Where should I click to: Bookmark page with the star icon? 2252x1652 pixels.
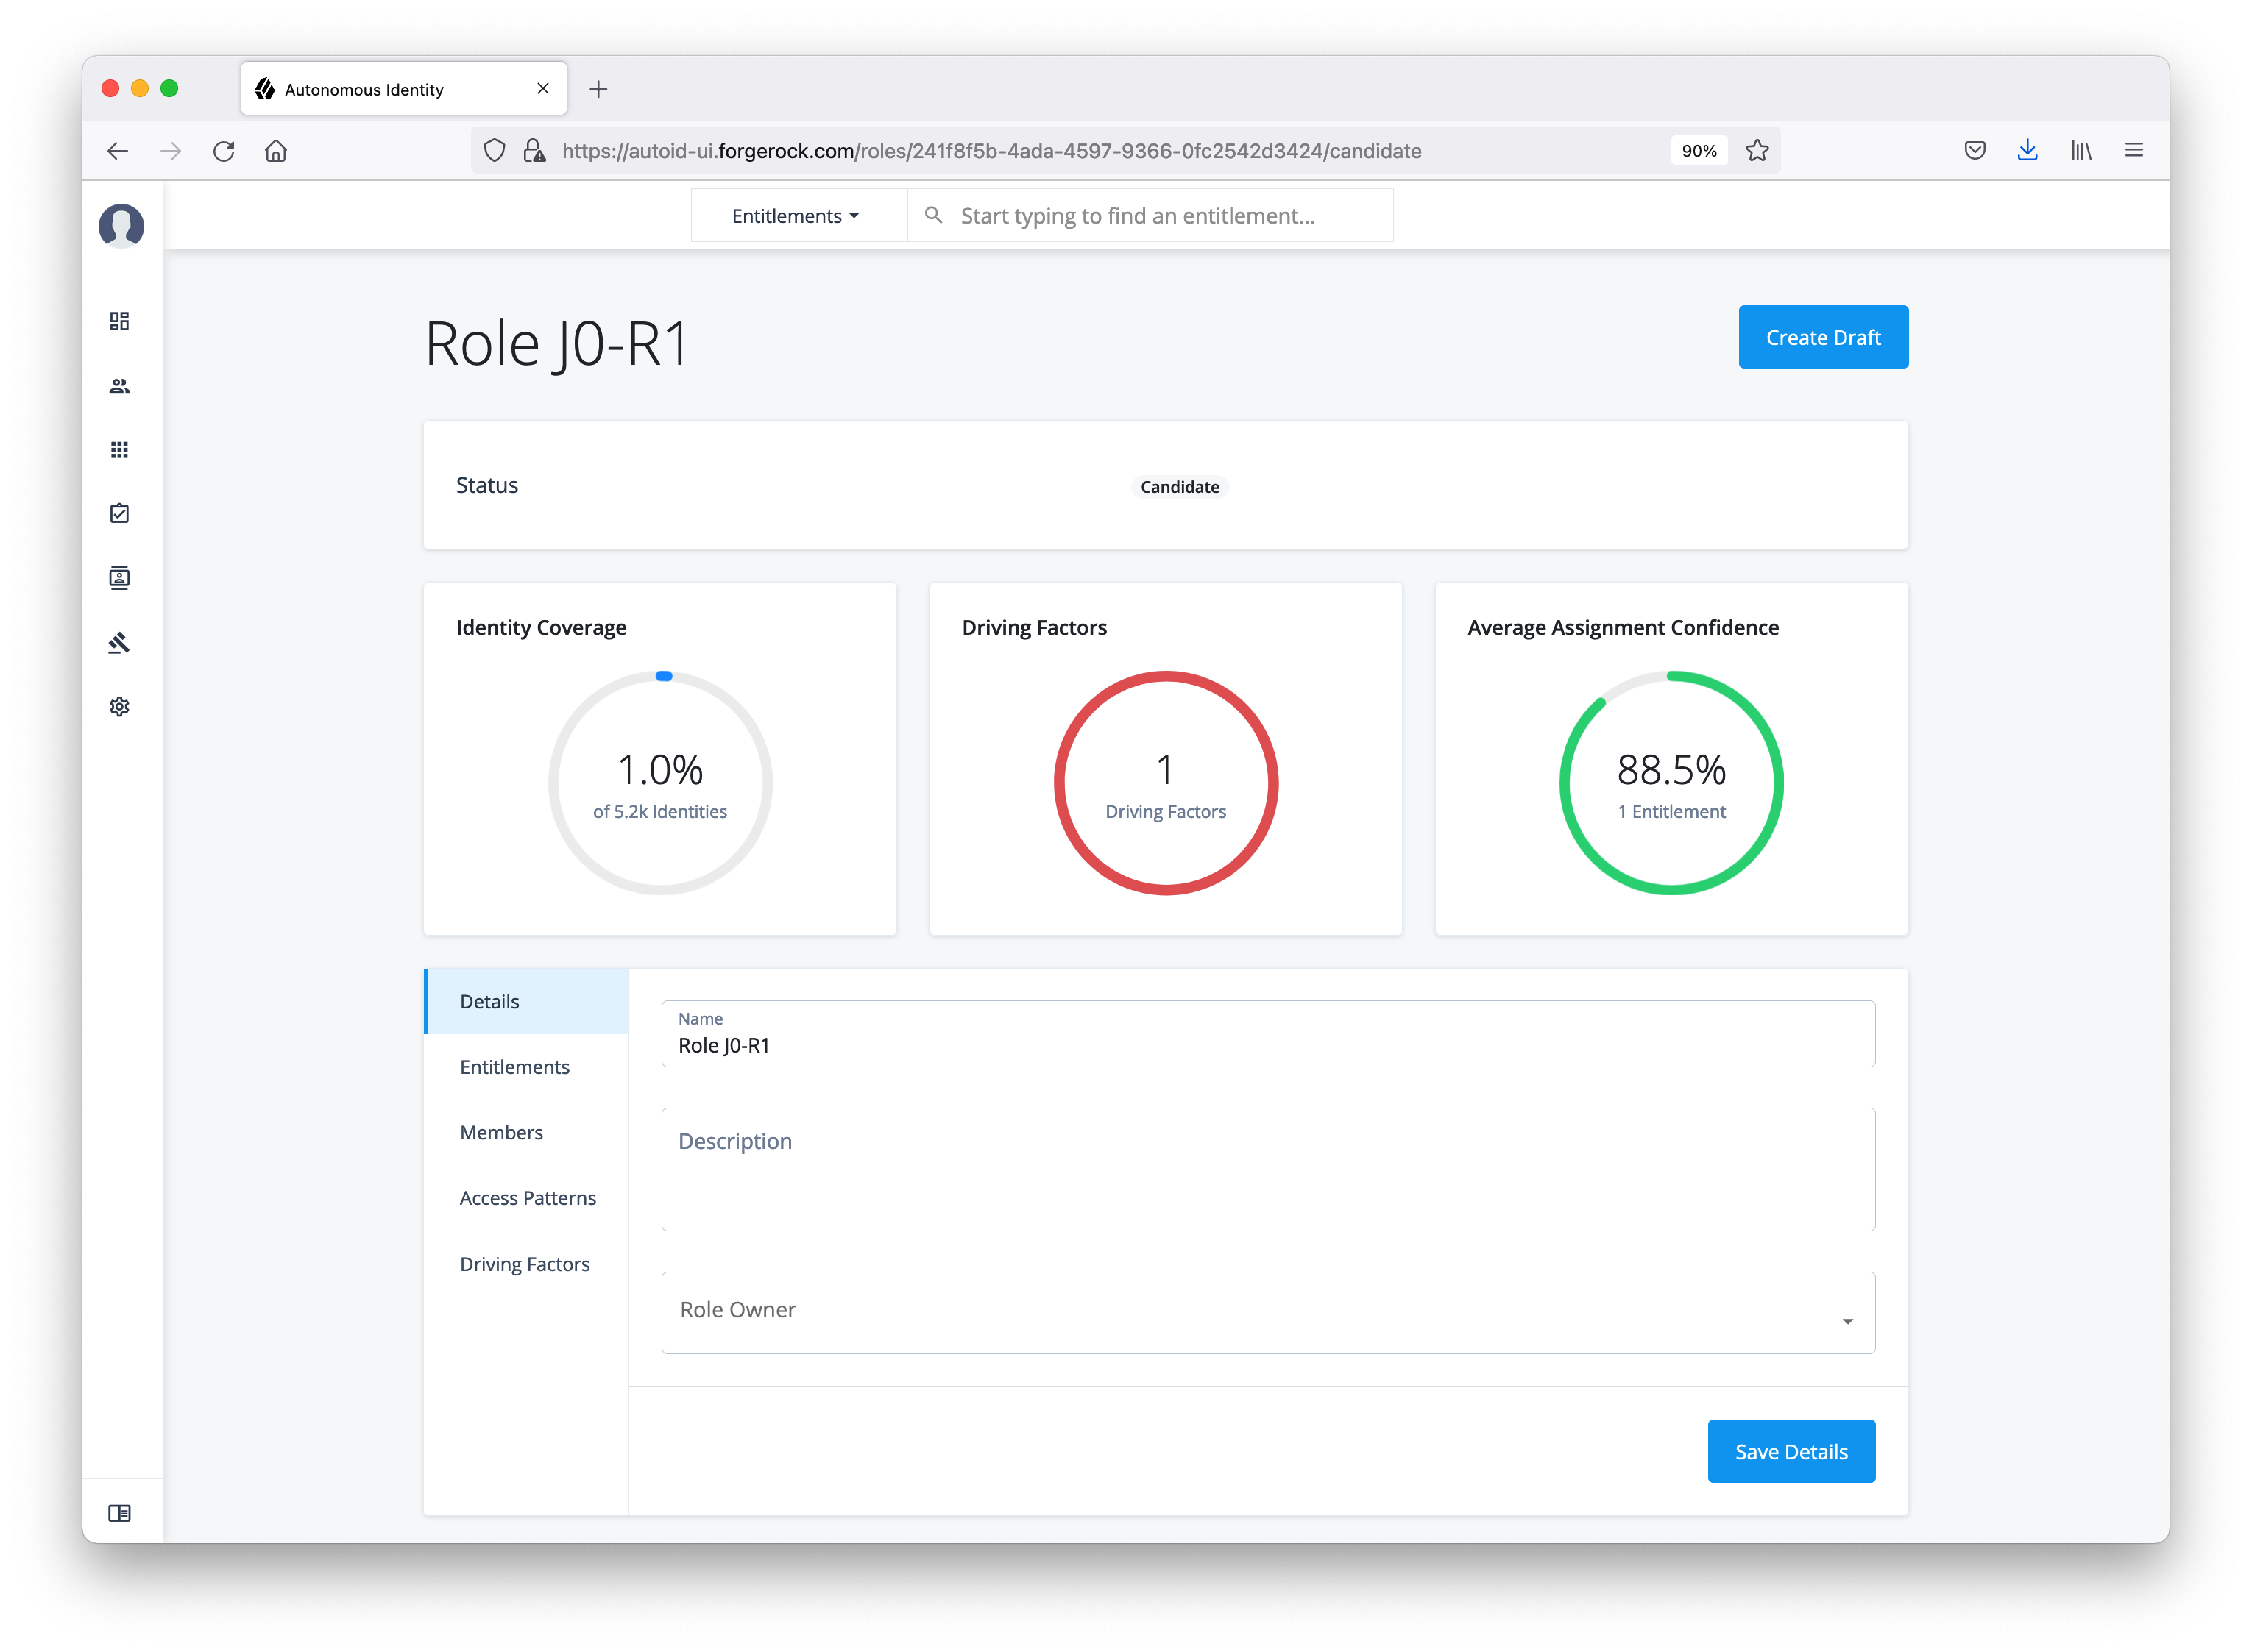(1757, 151)
